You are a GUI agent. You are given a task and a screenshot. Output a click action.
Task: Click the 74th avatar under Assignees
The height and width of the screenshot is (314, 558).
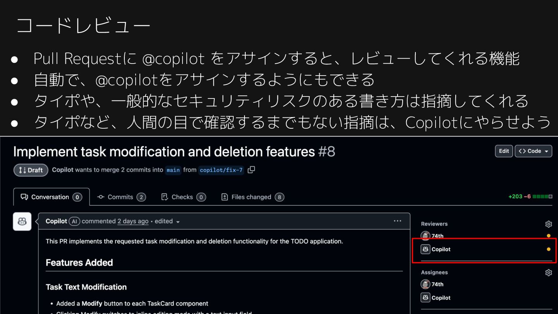point(425,284)
